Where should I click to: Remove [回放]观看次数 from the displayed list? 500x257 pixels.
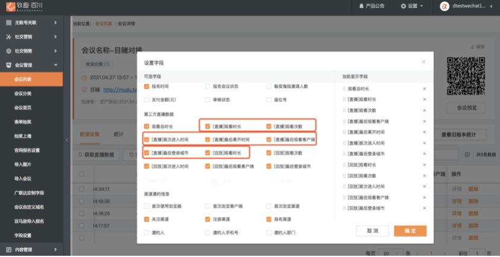(x=425, y=176)
